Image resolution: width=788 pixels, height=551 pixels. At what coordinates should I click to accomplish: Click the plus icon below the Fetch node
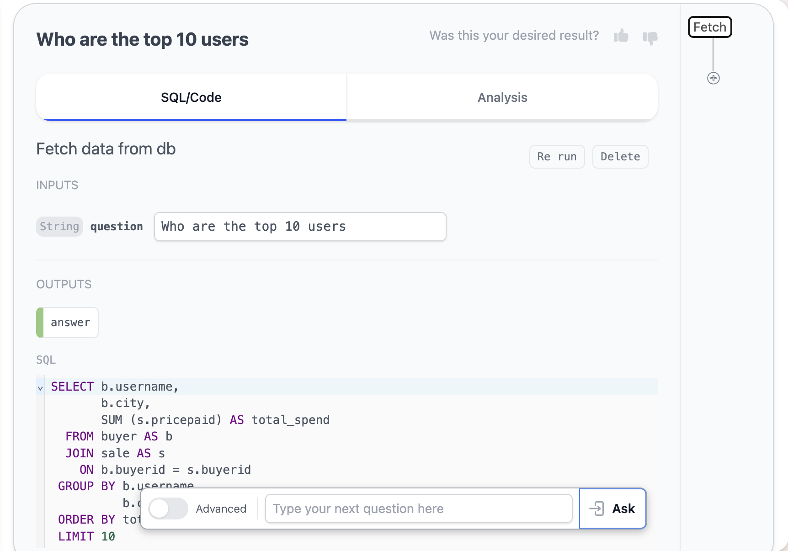click(x=713, y=78)
